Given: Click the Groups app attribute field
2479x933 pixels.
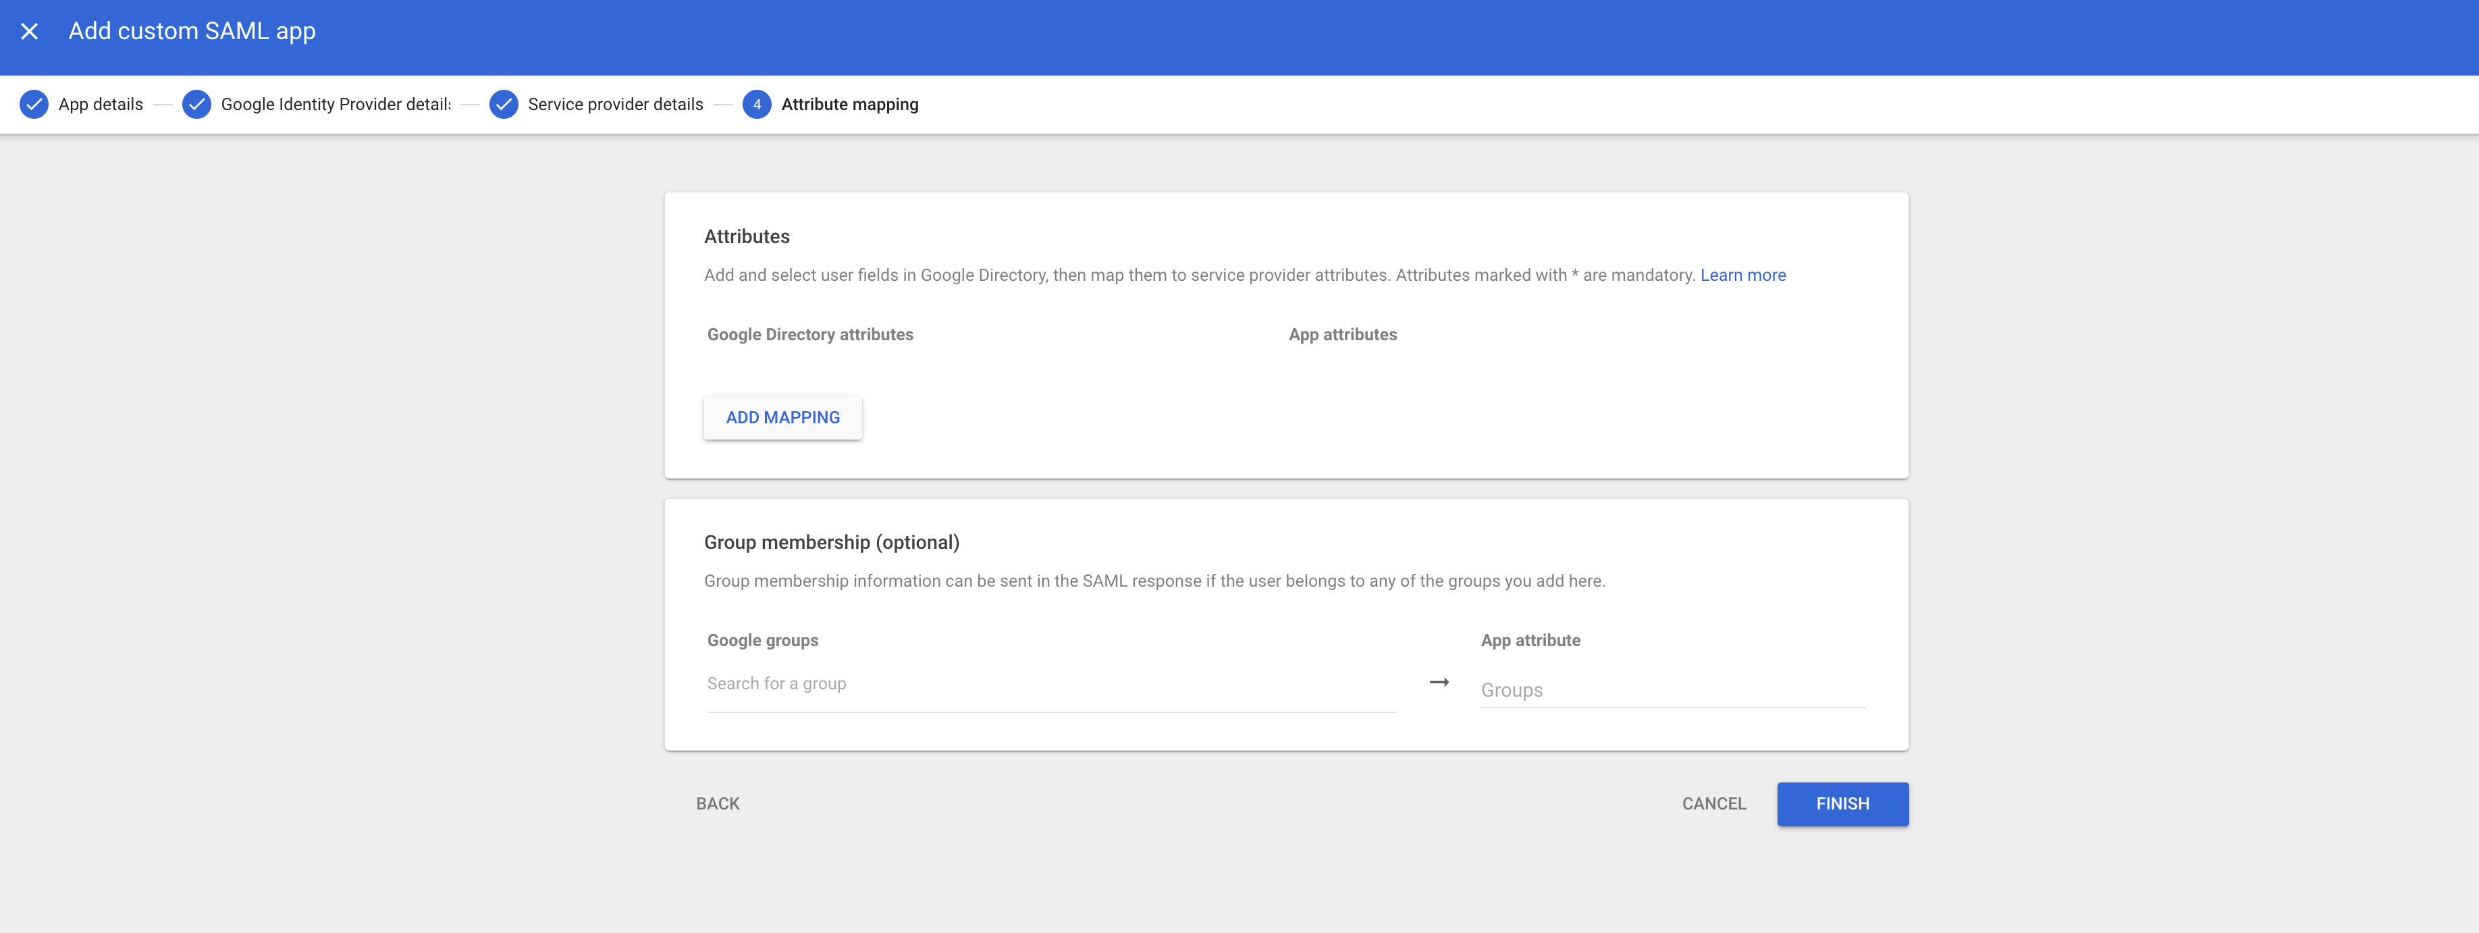Looking at the screenshot, I should (1672, 690).
